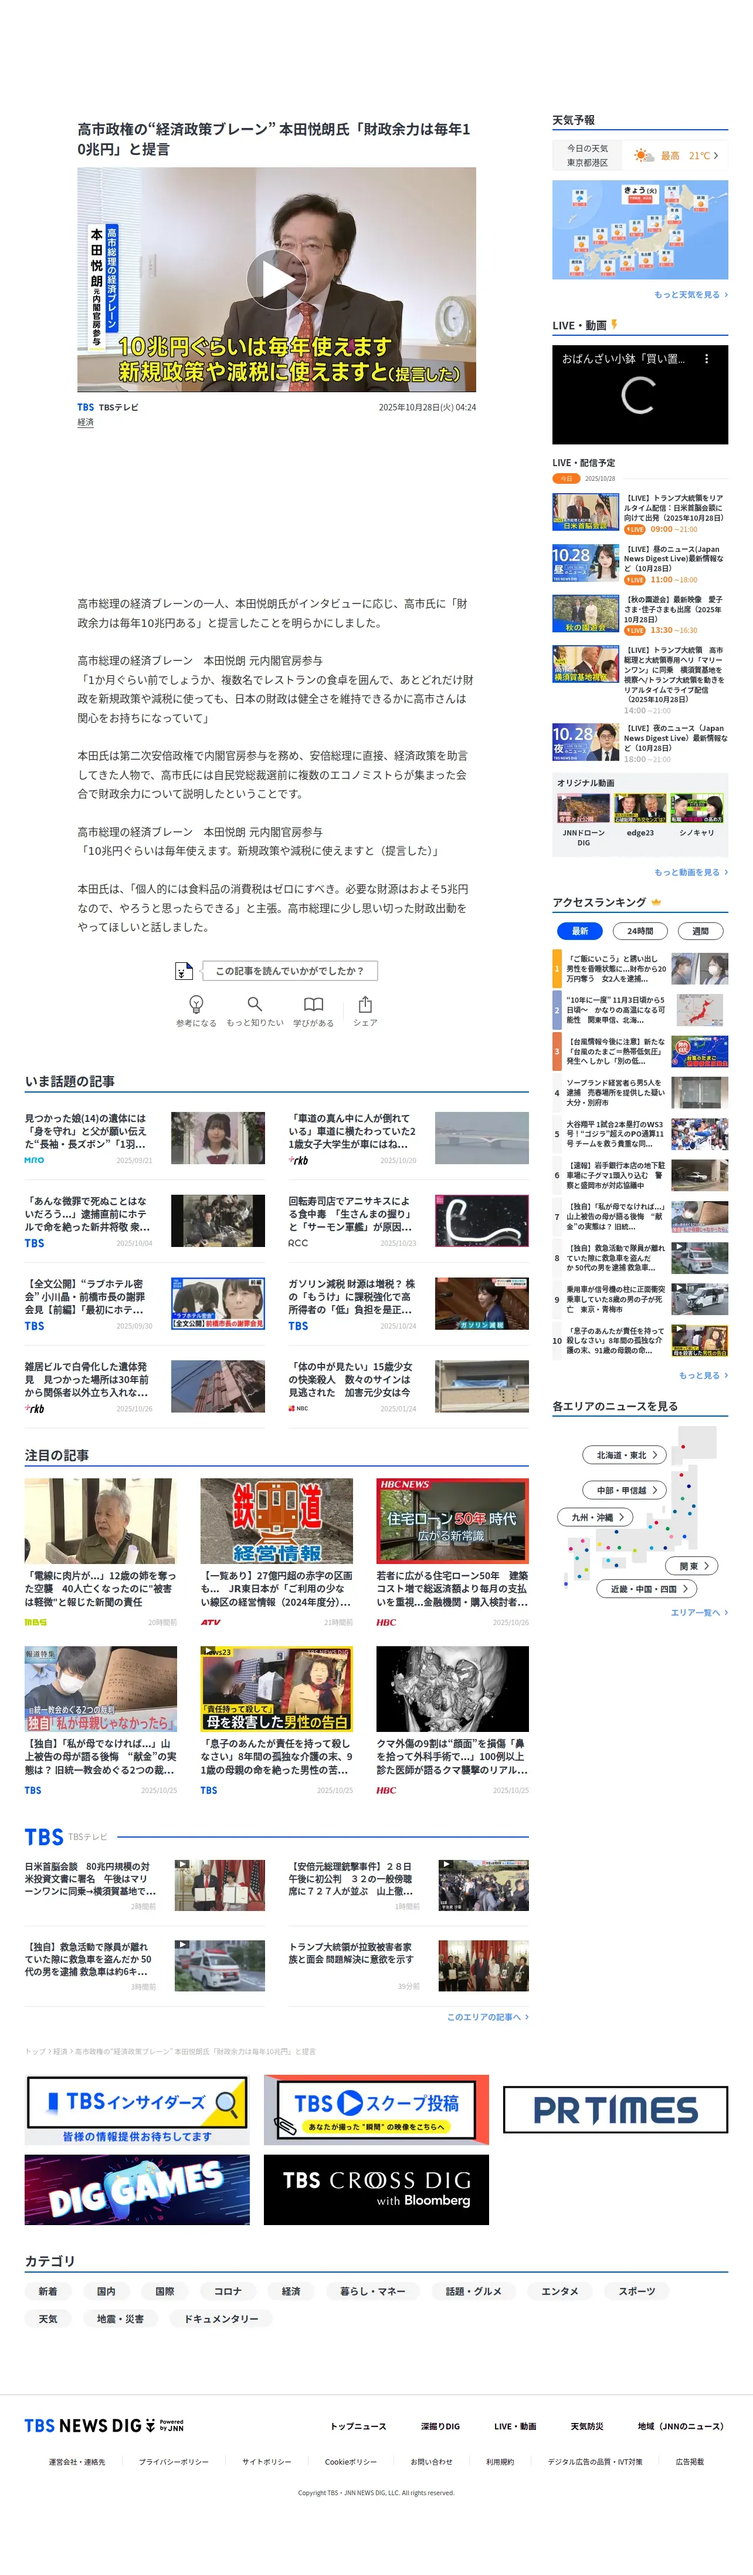The width and height of the screenshot is (753, 2575).
Task: Select the 新着 category chip
Action: (48, 2291)
